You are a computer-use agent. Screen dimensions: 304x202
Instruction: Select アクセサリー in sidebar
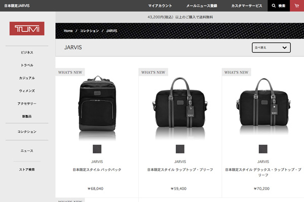pos(27,104)
